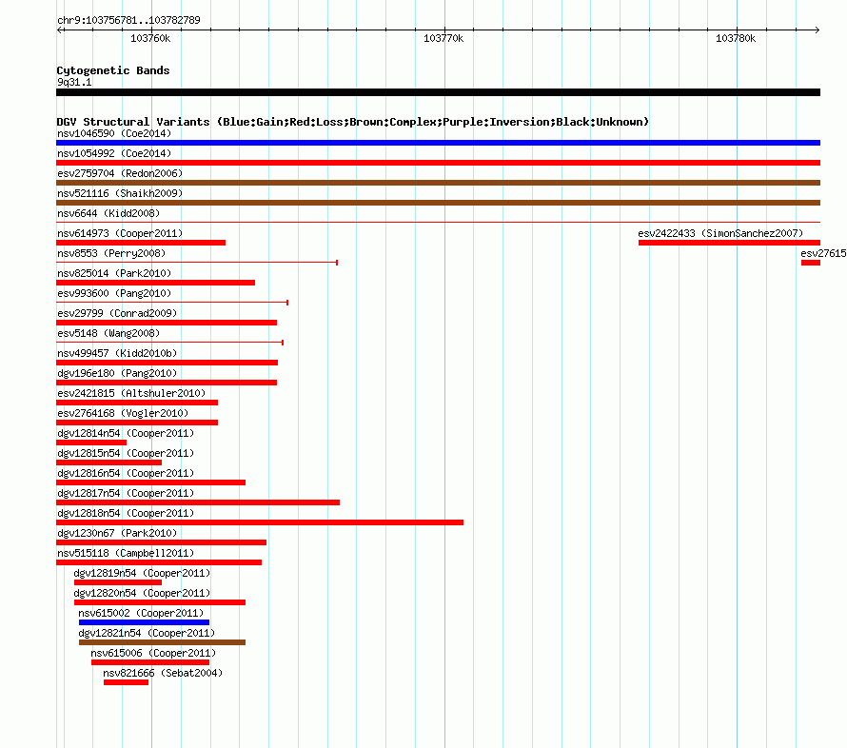Select the brown nsv521116 variant bar
The height and width of the screenshot is (748, 847).
(438, 203)
